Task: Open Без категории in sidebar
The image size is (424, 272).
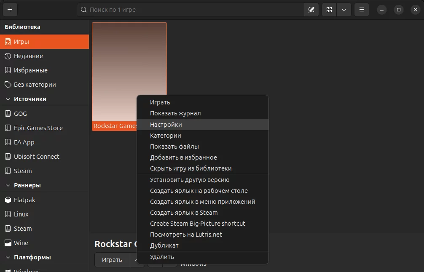Action: pyautogui.click(x=44, y=85)
